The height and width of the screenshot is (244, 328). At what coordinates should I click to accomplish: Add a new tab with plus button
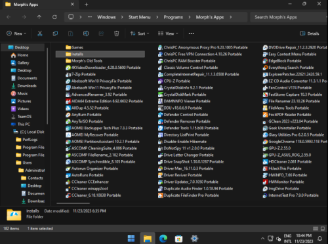point(87,5)
